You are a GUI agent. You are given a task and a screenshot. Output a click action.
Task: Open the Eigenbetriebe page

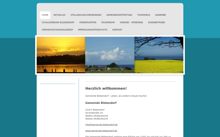157,22
